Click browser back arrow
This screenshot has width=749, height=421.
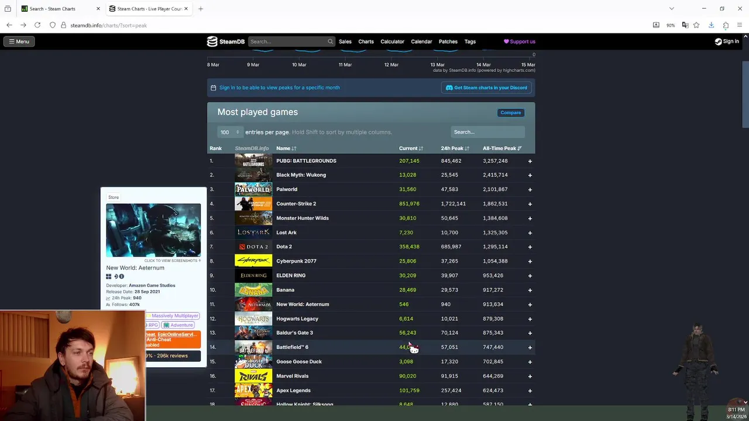pos(9,25)
